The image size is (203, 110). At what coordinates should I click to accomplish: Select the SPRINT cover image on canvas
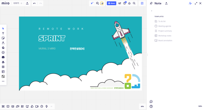(x=80, y=54)
